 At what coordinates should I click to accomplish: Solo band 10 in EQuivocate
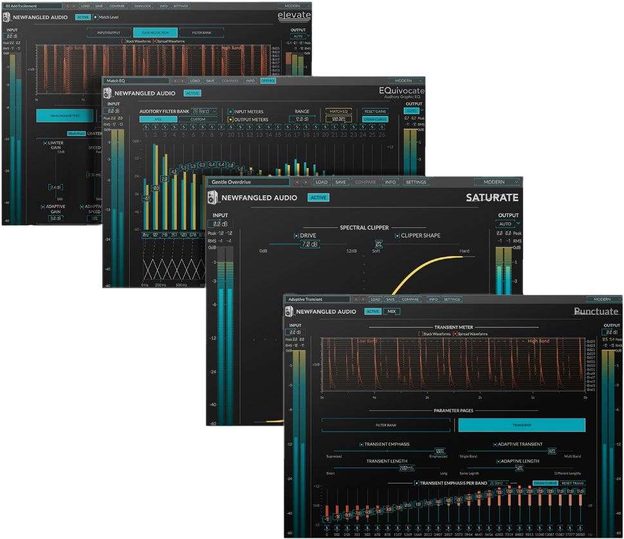point(231,127)
